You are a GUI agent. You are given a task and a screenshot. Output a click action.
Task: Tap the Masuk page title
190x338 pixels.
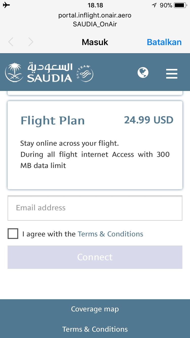(95, 42)
